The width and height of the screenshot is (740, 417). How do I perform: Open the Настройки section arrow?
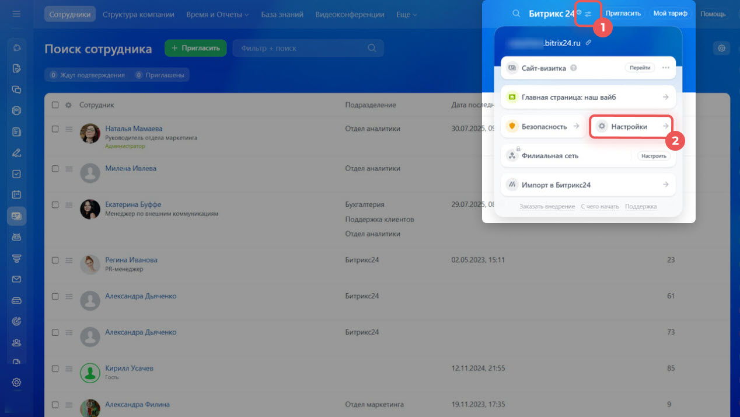click(665, 126)
